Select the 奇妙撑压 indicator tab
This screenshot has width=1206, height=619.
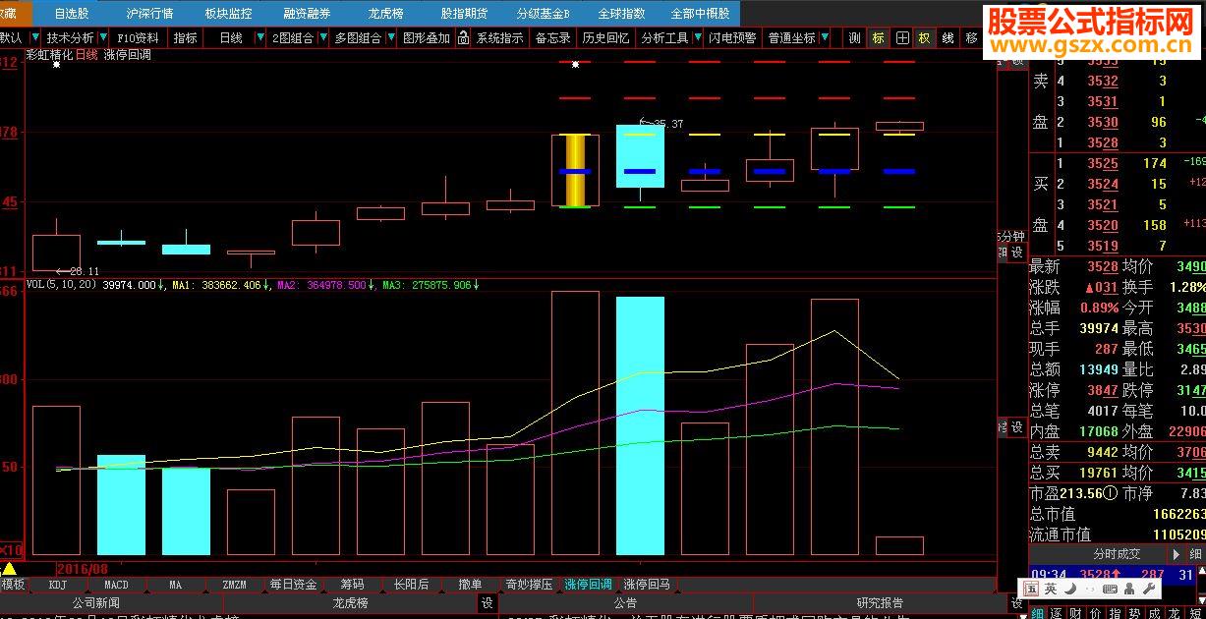(529, 585)
